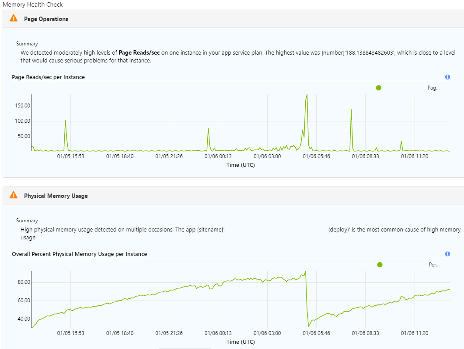Click the 40.00 y-axis label
This screenshot has height=349, width=464.
point(24,318)
